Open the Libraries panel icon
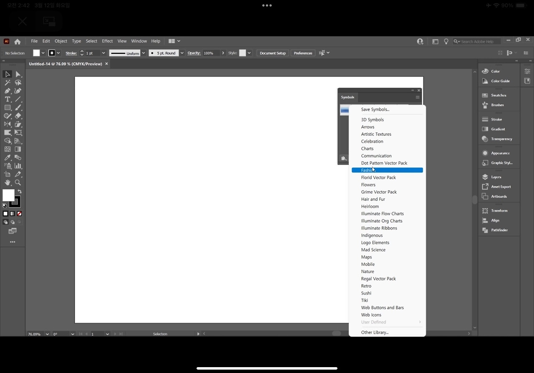Viewport: 534px width, 373px height. coord(527,81)
